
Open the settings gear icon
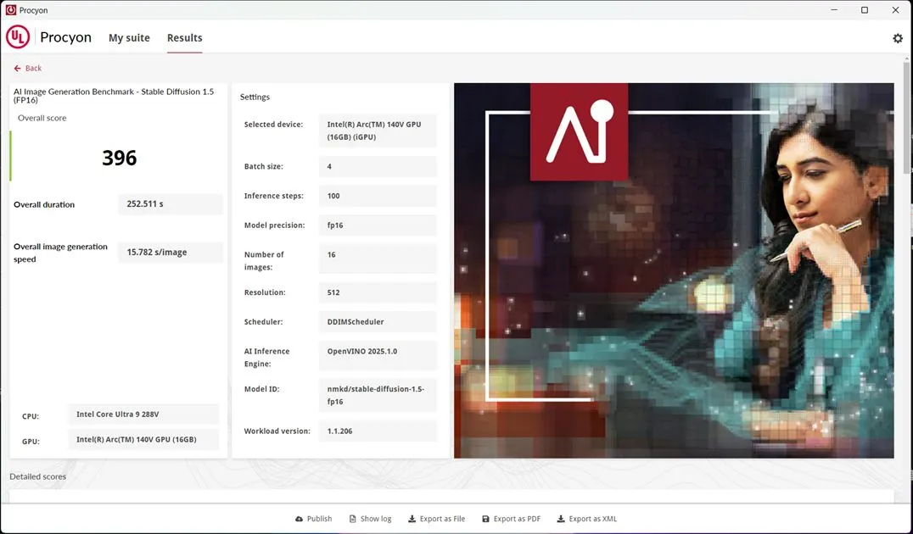click(x=897, y=38)
